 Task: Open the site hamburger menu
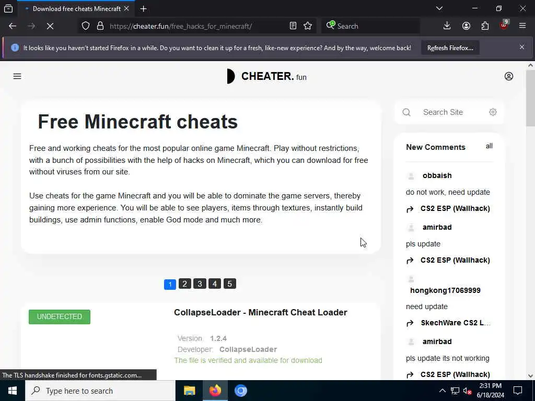[x=17, y=76]
